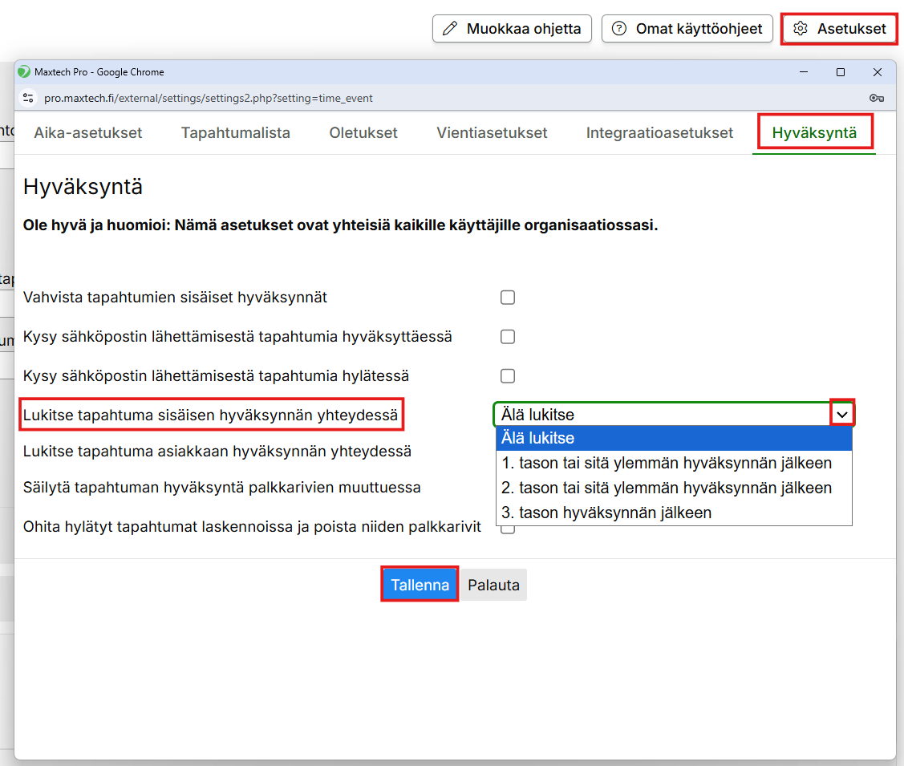Toggle email prompt checkbox for hyväksyttäessä
This screenshot has height=766, width=904.
[x=507, y=337]
